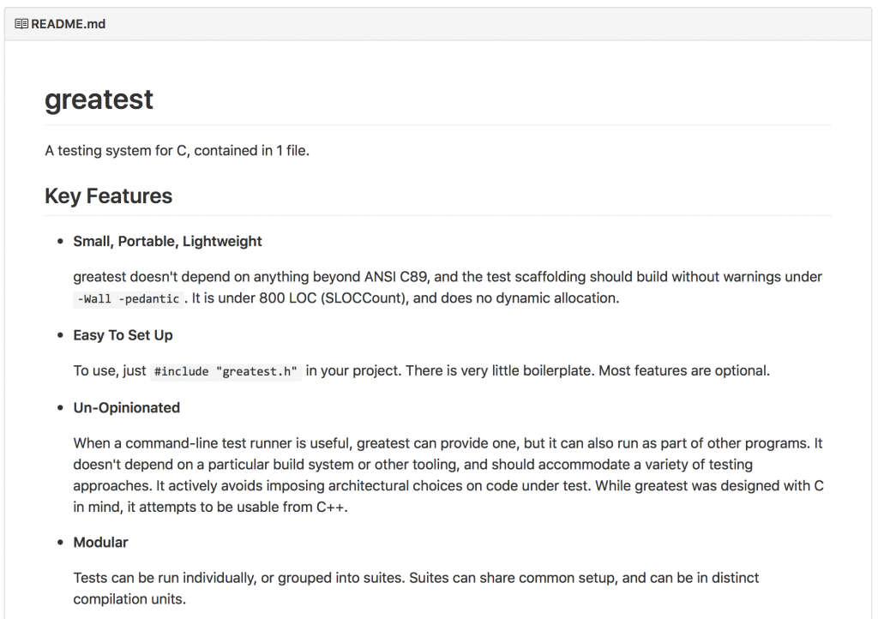This screenshot has width=878, height=619.
Task: Click the #include "greatest.h" code snippet
Action: tap(226, 371)
